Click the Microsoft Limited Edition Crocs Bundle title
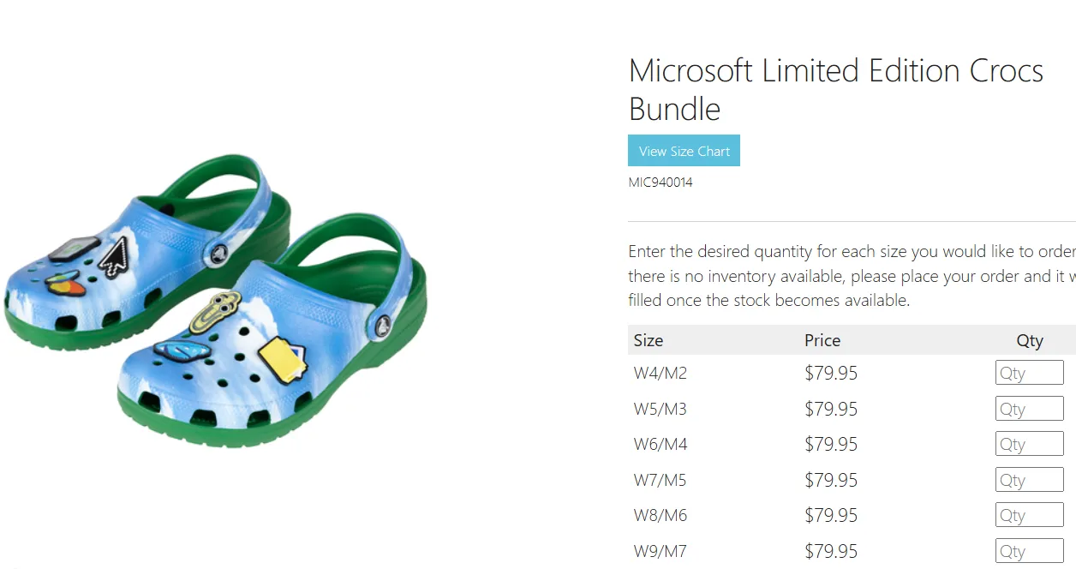 pyautogui.click(x=835, y=89)
